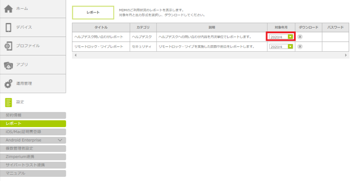Go to Zimperium integration settings
This screenshot has height=181, width=356.
[x=33, y=157]
